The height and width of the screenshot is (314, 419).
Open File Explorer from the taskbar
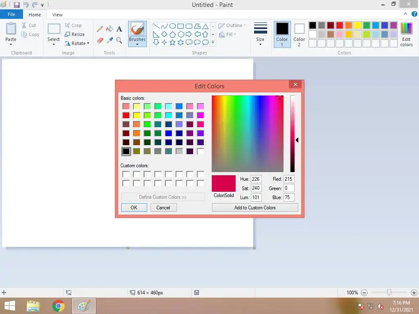click(x=33, y=306)
